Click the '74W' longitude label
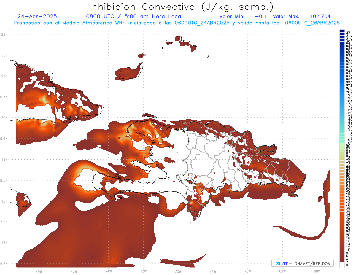356x275 pixels. point(108,271)
